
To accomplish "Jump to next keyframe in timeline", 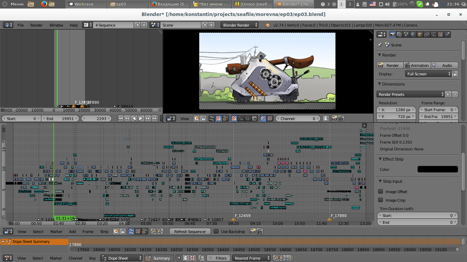I will 148,118.
